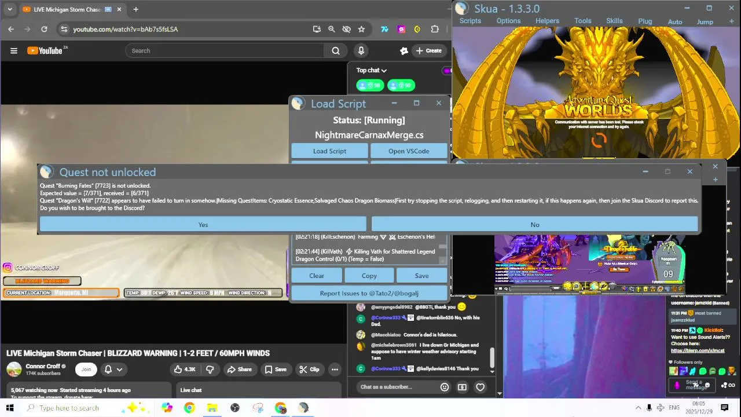Click the YouTube Create button

pos(428,50)
